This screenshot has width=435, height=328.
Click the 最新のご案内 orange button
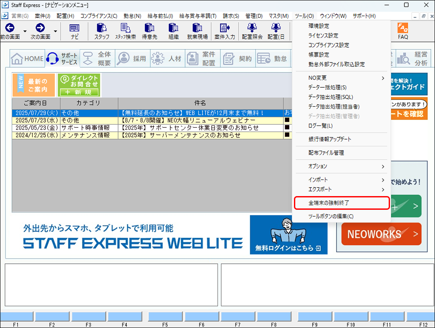pyautogui.click(x=34, y=85)
